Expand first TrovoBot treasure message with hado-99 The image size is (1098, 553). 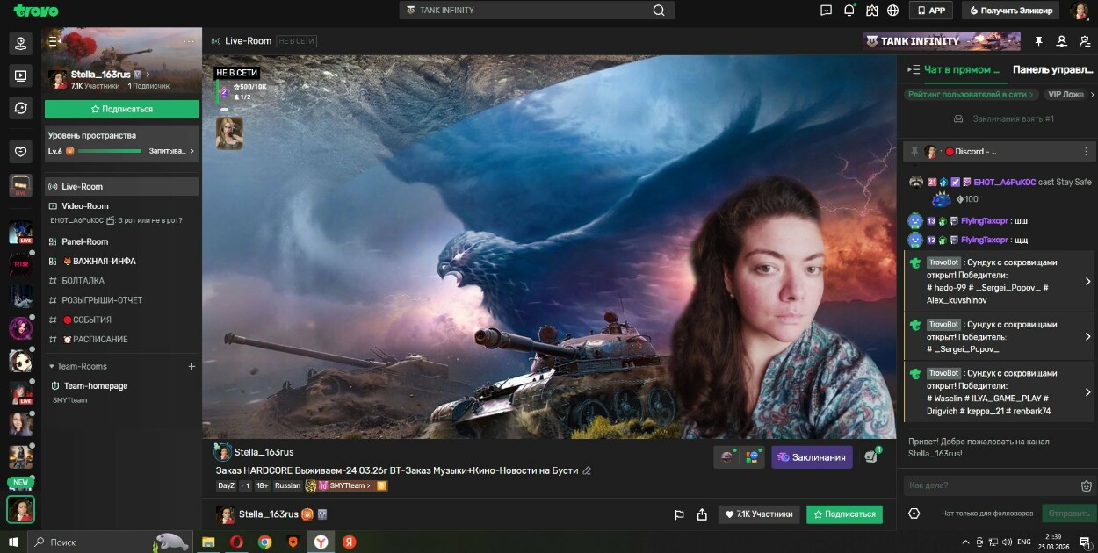(x=1087, y=282)
